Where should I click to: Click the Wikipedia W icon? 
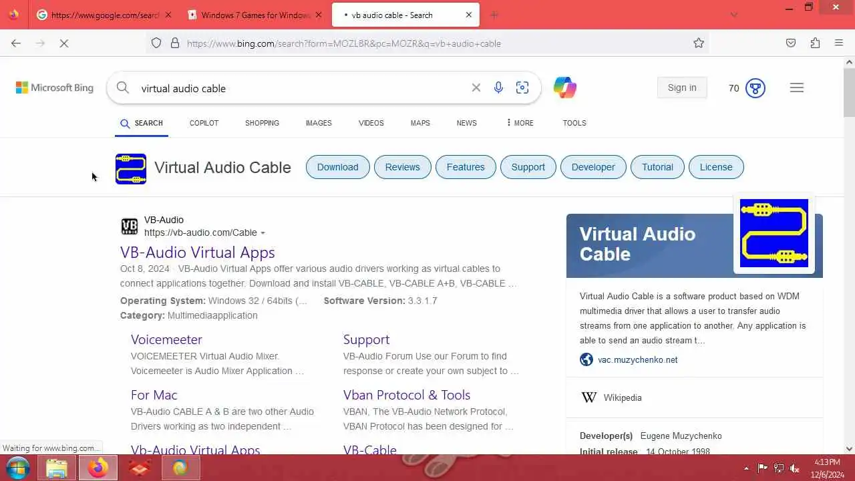[589, 397]
